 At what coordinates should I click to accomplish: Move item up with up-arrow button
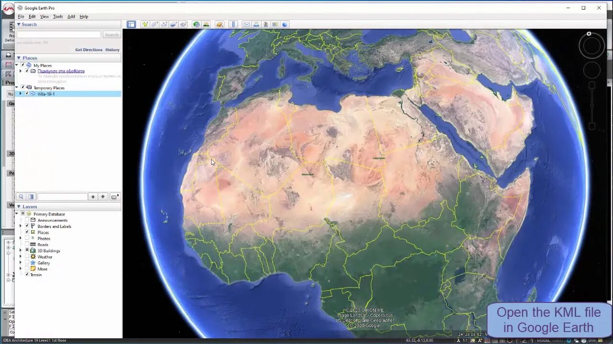[x=93, y=197]
